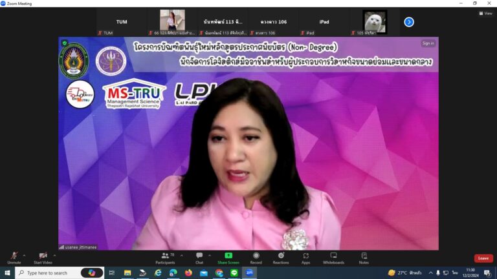
Task: Click the Sign in button on the shared video
Action: (428, 43)
